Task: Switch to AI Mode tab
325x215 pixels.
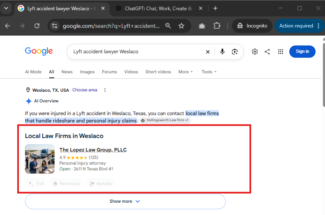Action: (33, 72)
